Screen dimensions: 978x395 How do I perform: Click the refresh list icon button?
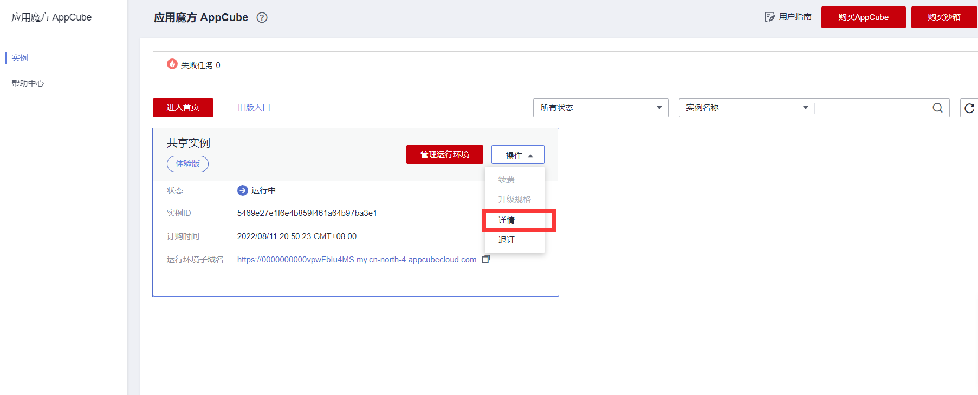[969, 108]
